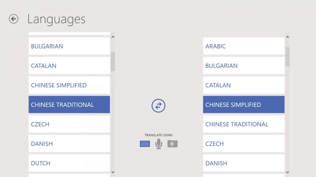This screenshot has height=177, width=316.
Task: Select Czech in the left language list
Action: pos(69,124)
